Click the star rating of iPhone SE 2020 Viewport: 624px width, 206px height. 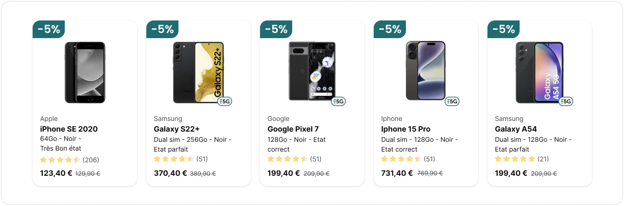pyautogui.click(x=60, y=160)
